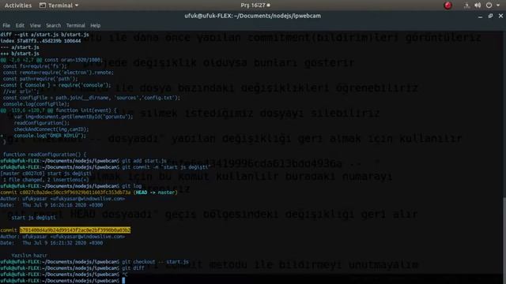Click the 'index 57a87f3..45d239b 100644' line

coord(40,41)
